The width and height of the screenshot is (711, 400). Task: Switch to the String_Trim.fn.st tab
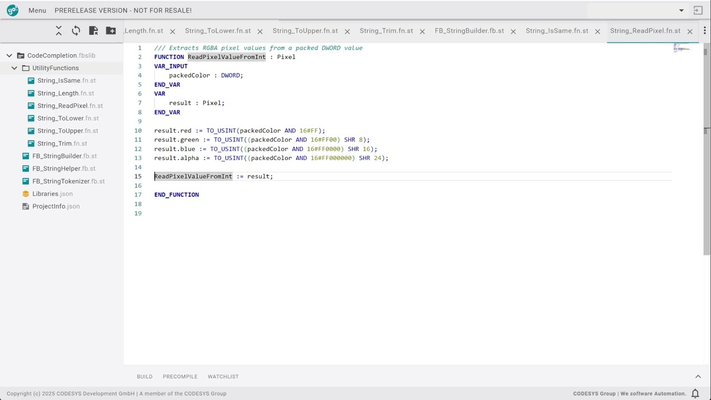386,31
